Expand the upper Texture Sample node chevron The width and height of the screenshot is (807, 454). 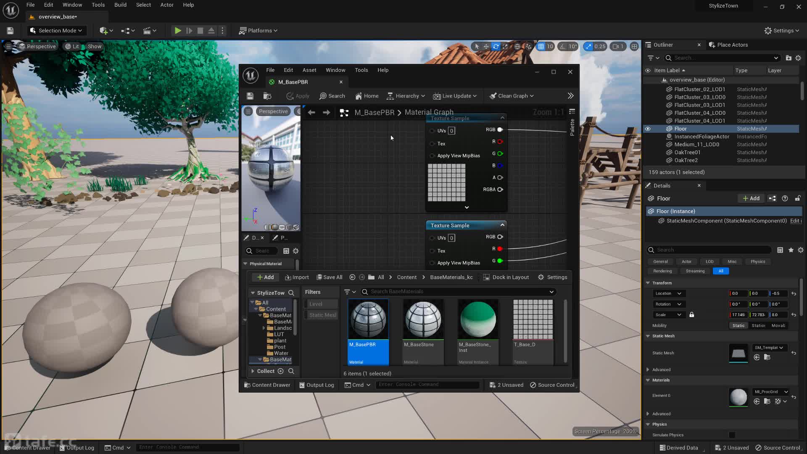point(467,207)
